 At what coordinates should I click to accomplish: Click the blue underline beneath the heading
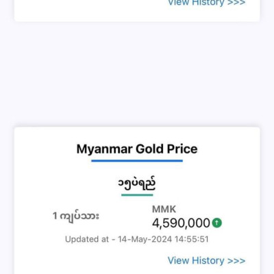(x=137, y=161)
